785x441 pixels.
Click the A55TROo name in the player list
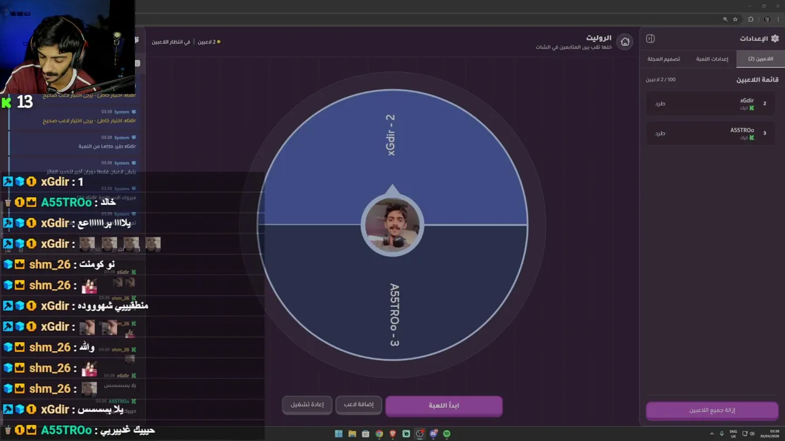coord(742,130)
